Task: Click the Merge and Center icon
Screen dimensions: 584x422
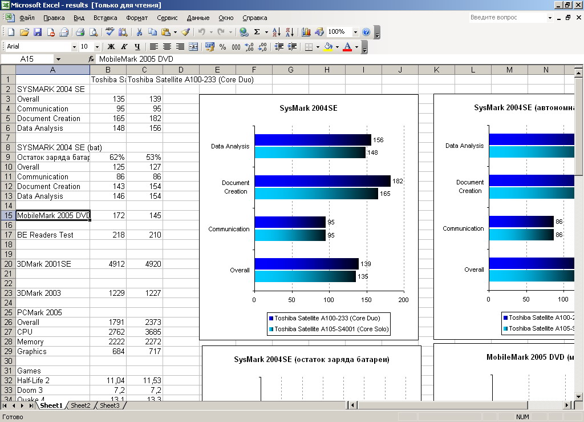Action: click(193, 47)
